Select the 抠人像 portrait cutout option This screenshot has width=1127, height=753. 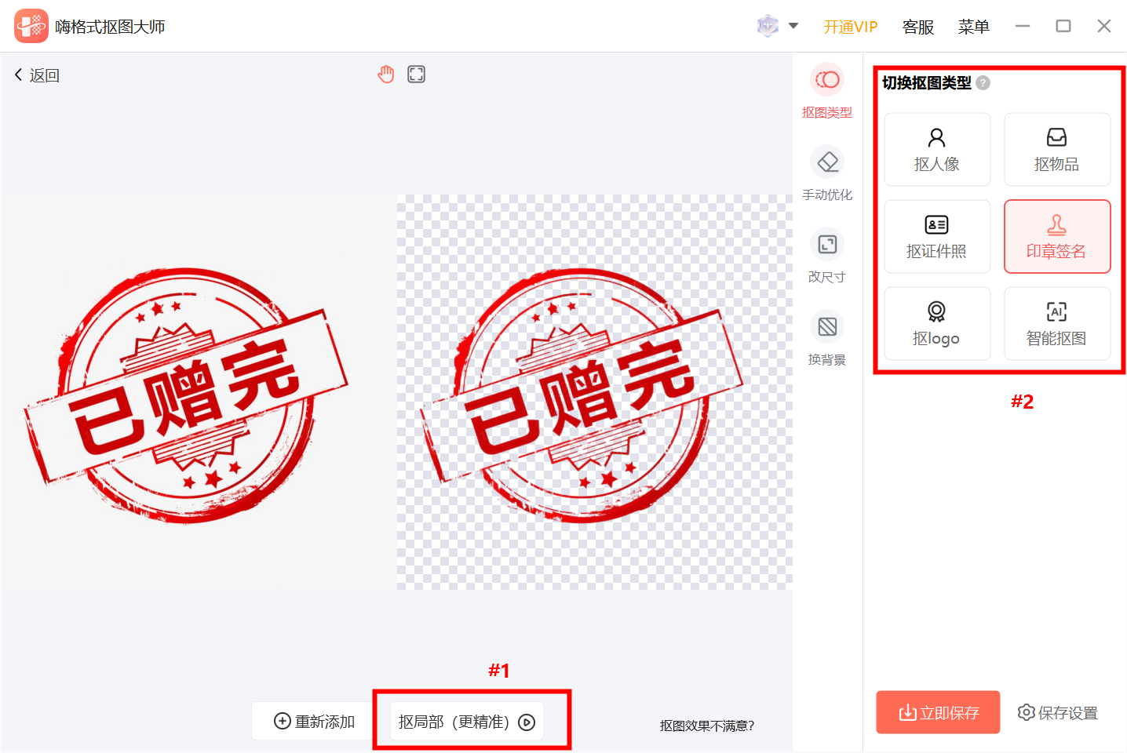[x=937, y=149]
